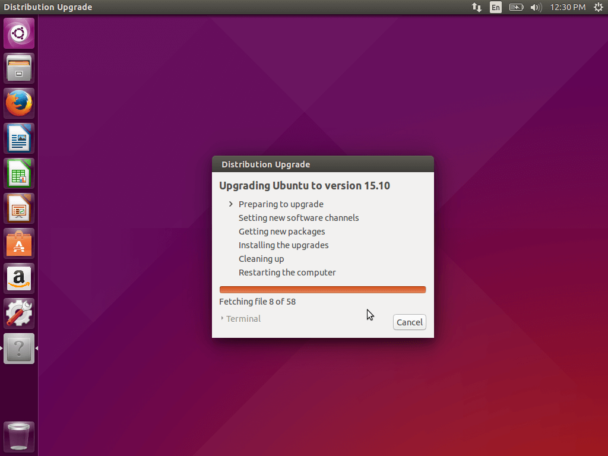The image size is (608, 456).
Task: Cancel the distribution upgrade
Action: [410, 322]
